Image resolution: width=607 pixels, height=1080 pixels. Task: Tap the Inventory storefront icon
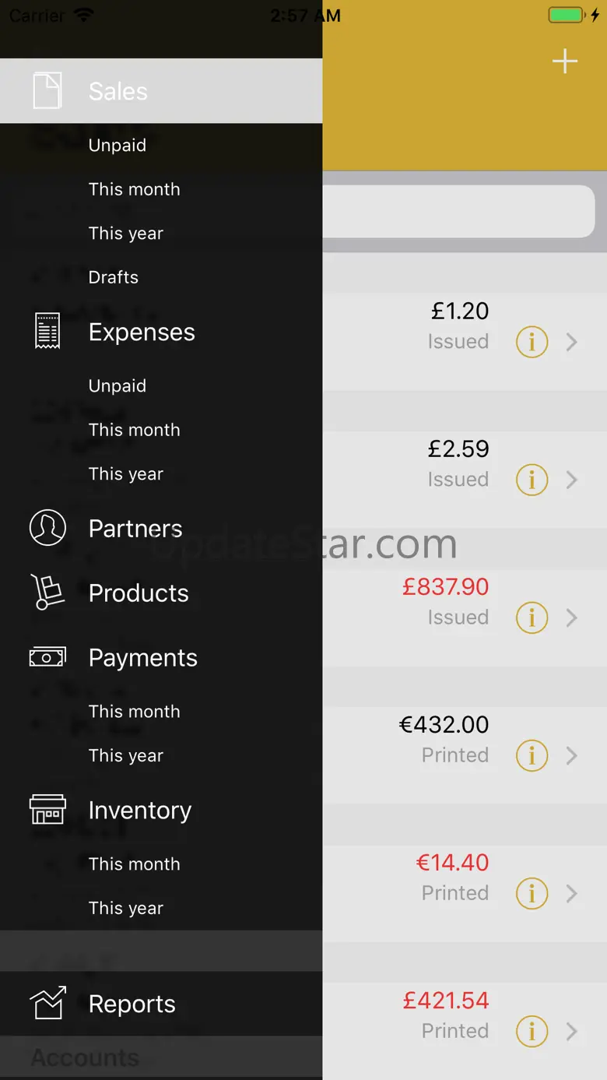point(47,810)
